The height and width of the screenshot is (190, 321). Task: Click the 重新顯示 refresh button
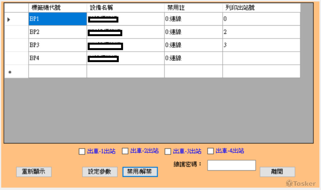pyautogui.click(x=34, y=172)
